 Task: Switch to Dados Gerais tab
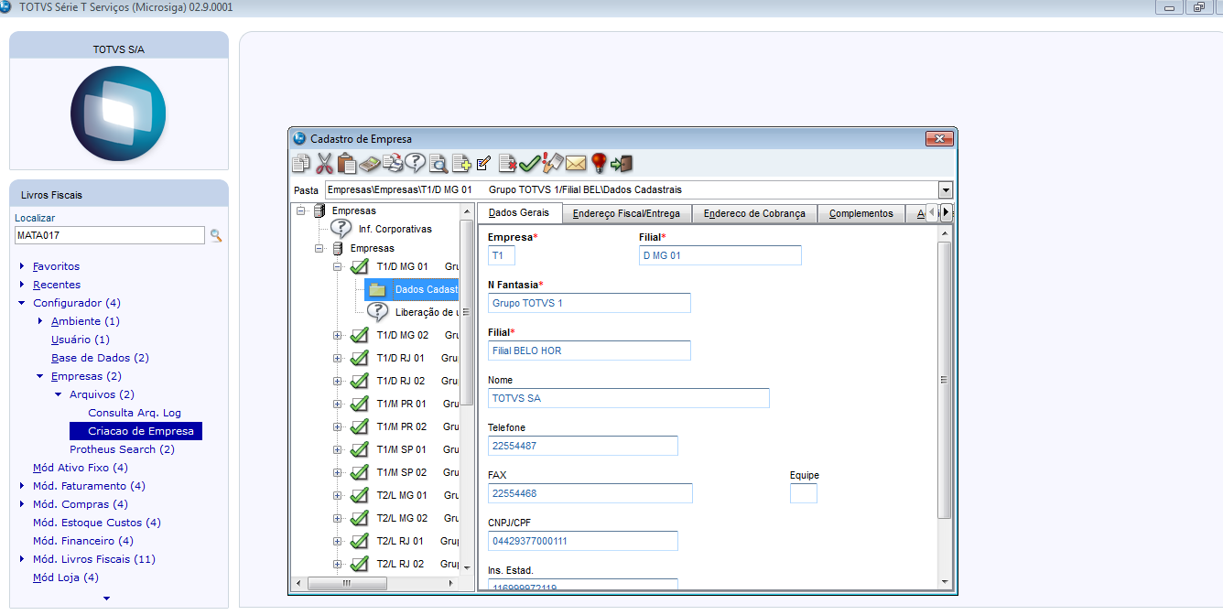[x=519, y=213]
